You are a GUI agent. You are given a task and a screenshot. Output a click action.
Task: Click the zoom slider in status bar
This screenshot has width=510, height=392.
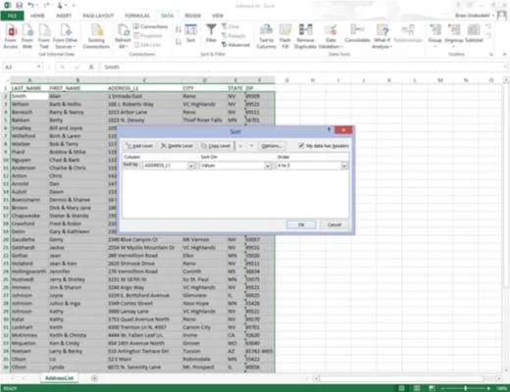(x=465, y=388)
